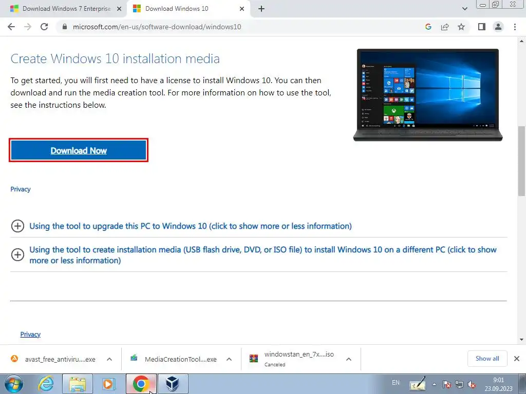Screen dimensions: 526x394
Task: Open the Privacy link below Download Now
Action: tap(21, 189)
